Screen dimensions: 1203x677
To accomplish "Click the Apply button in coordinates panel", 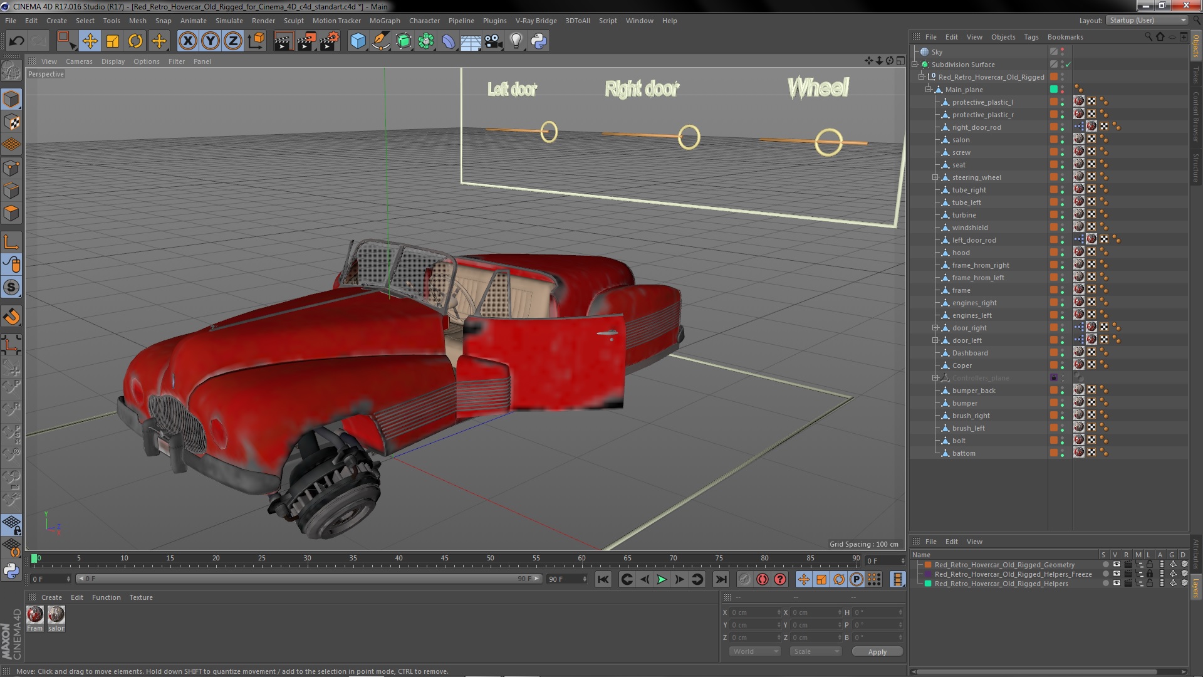I will tap(877, 652).
